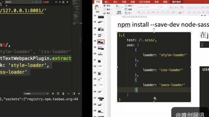Viewport: 209px width, 117px height.
Task: Toggle find in selection in the find bar
Action: tap(63, 2)
